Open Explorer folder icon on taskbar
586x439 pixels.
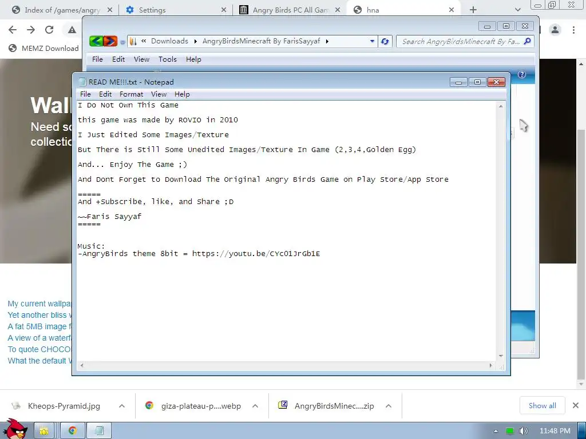(x=44, y=431)
